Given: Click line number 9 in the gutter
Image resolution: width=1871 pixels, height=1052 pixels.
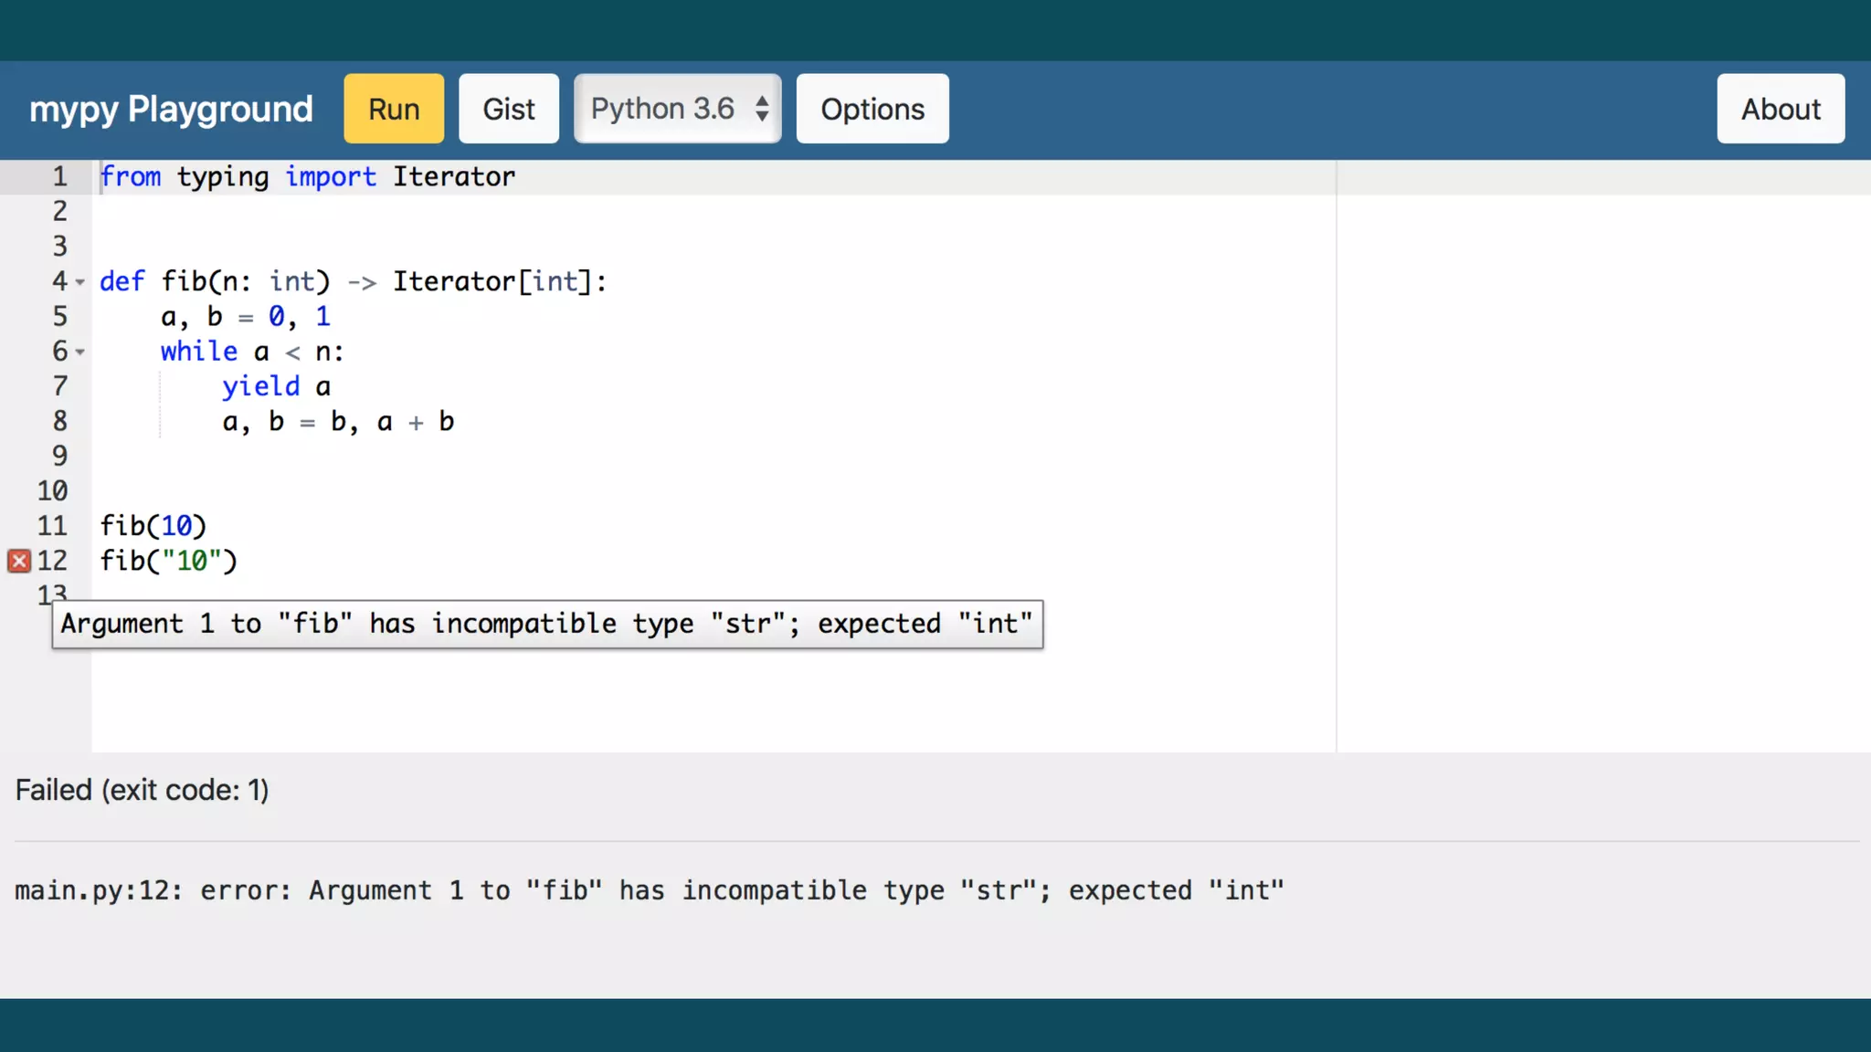Looking at the screenshot, I should click(x=59, y=456).
